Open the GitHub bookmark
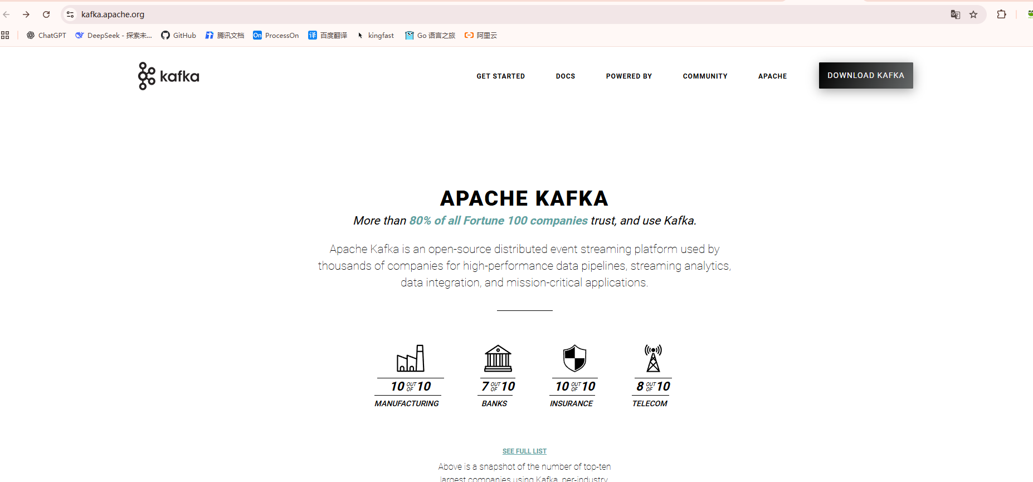Screen dimensions: 1033x482 [x=179, y=35]
